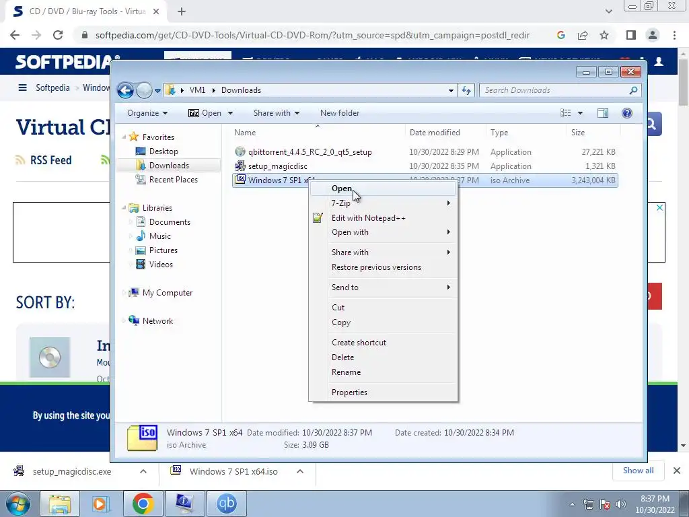This screenshot has height=517, width=689.
Task: Click the Share page icon in Chrome
Action: (583, 35)
